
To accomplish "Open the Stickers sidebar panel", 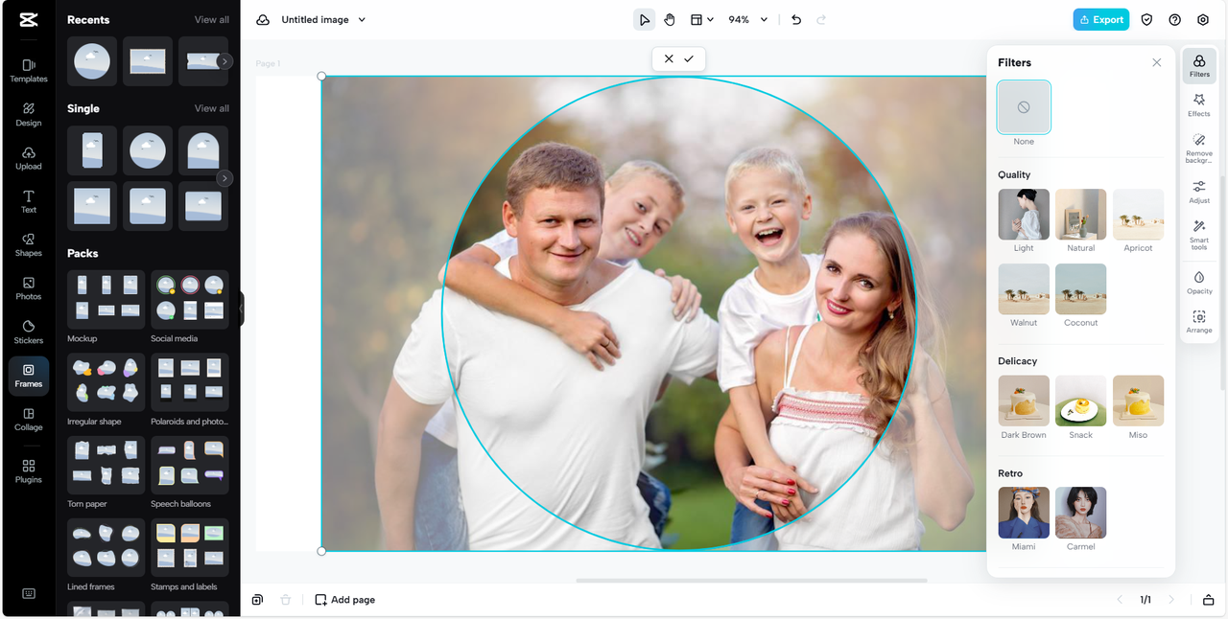I will pyautogui.click(x=29, y=332).
